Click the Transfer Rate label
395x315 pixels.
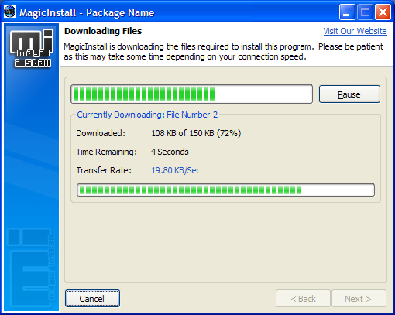tap(104, 170)
